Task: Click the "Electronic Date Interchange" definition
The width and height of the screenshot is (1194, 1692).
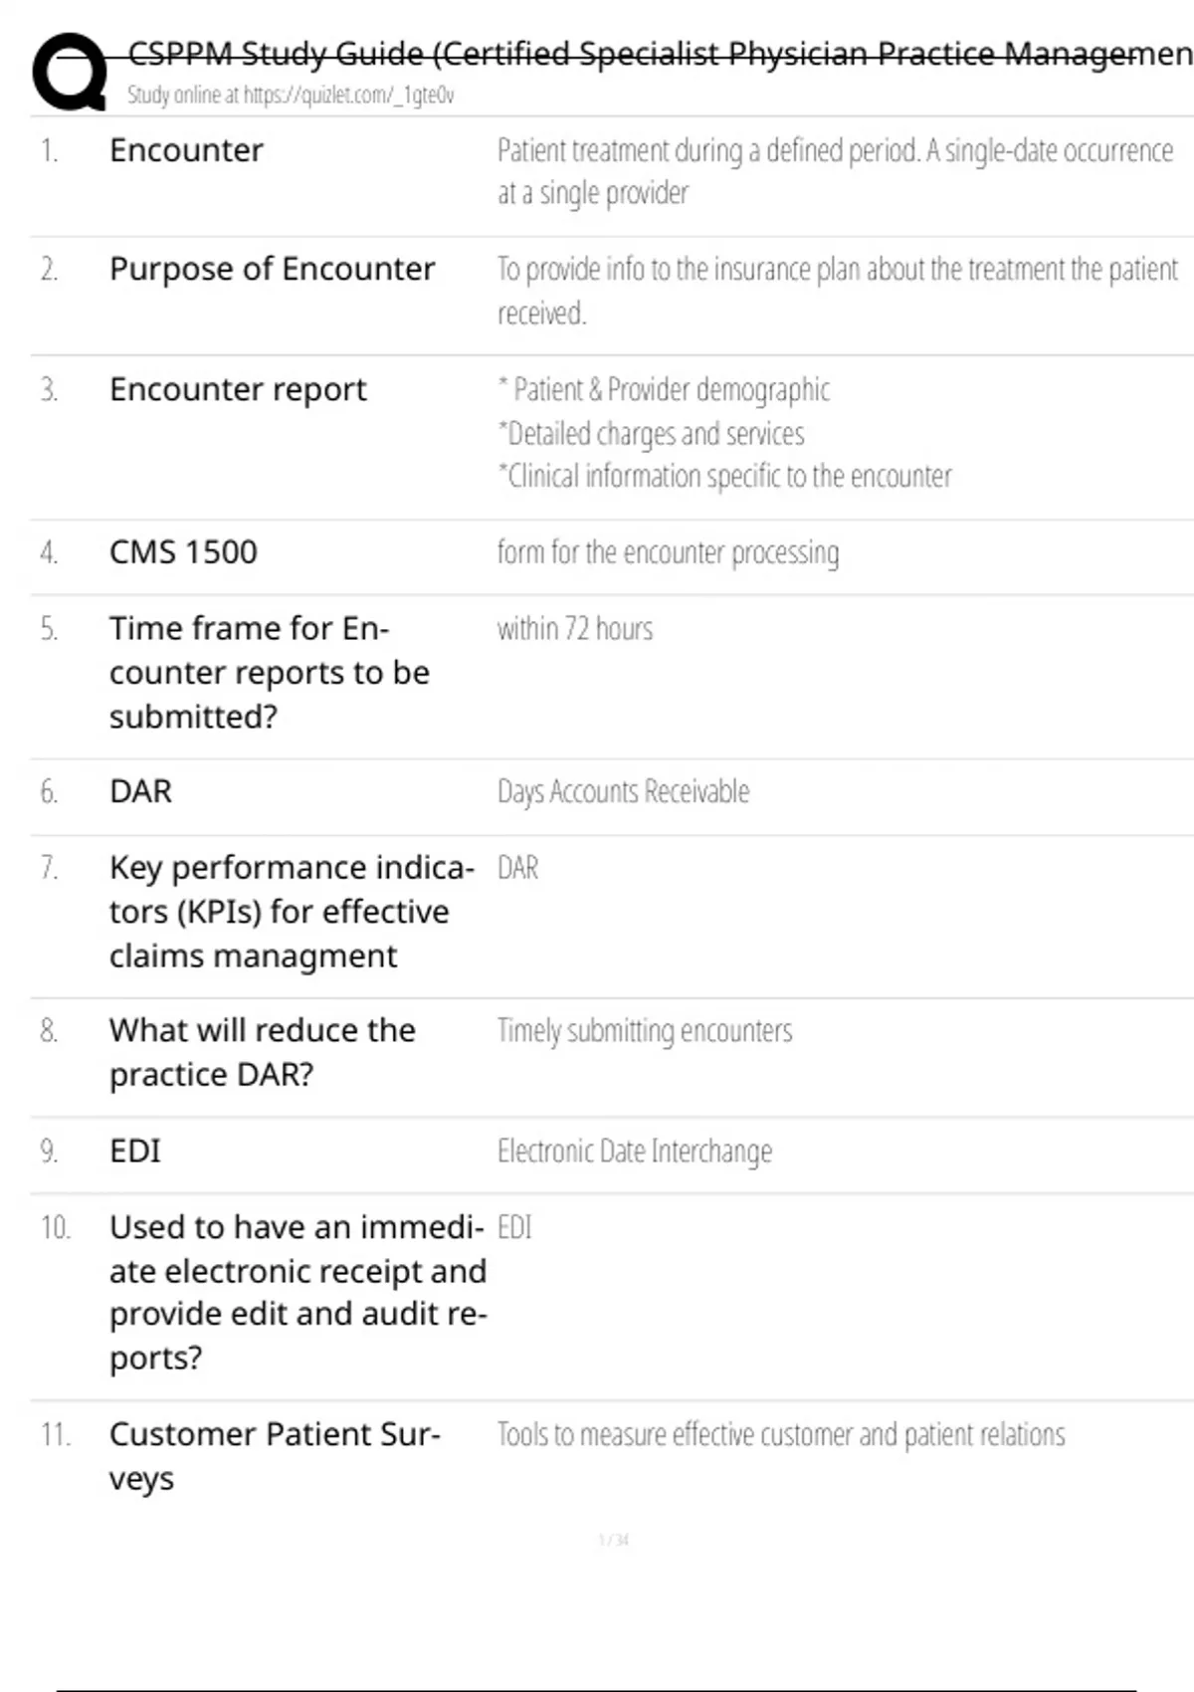Action: pos(634,1152)
